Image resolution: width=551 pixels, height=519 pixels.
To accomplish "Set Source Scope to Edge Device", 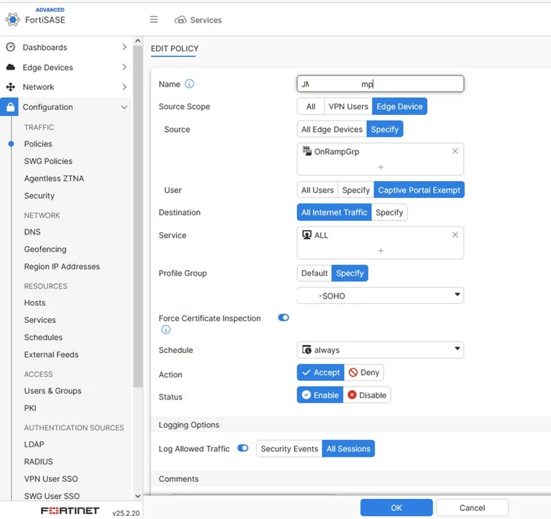I will point(400,106).
